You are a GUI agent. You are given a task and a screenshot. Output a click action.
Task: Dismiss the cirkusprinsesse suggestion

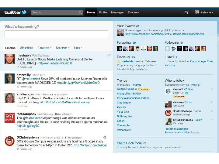tap(212, 120)
